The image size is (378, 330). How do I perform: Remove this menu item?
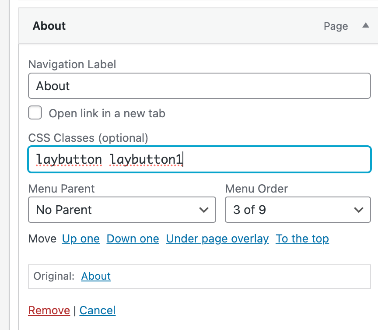49,310
